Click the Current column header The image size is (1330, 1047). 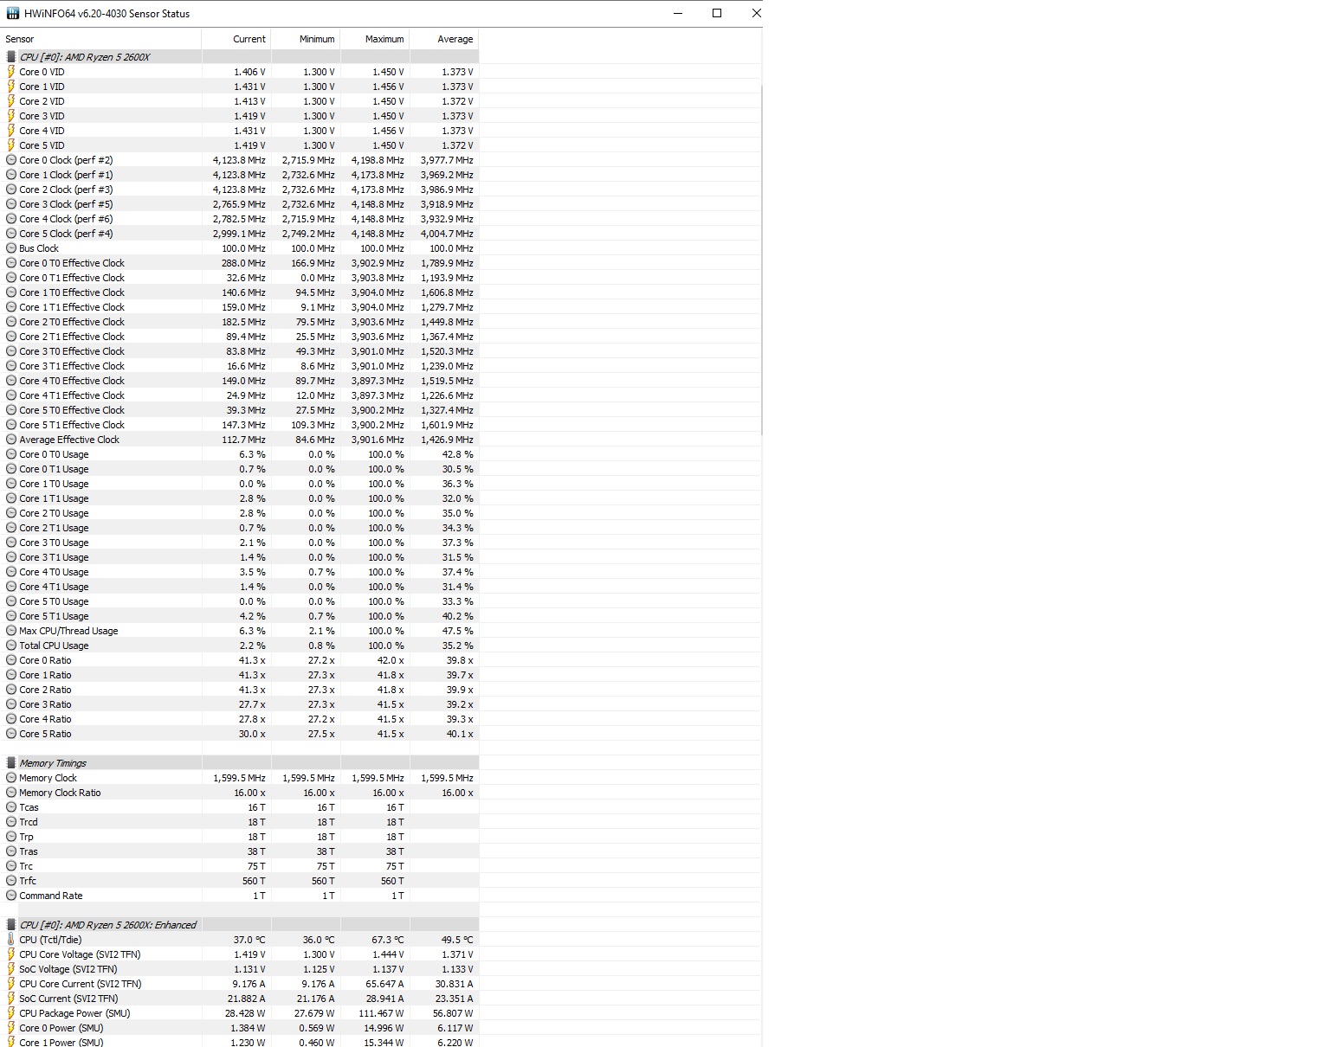click(236, 39)
